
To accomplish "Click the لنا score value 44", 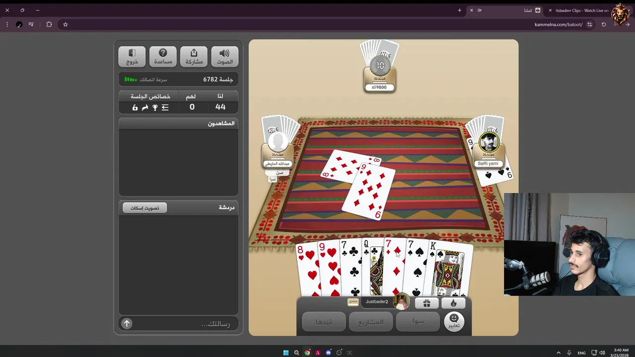I will (220, 107).
